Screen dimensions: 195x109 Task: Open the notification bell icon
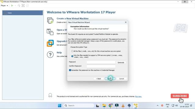pyautogui.click(x=191, y=106)
